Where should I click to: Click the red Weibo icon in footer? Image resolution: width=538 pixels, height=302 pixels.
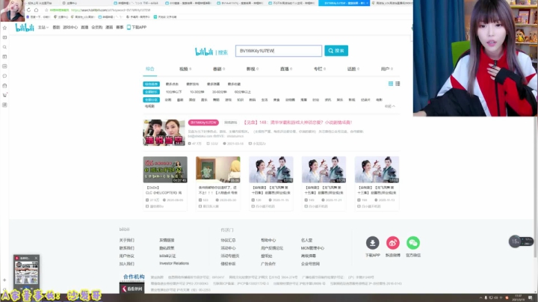click(393, 243)
